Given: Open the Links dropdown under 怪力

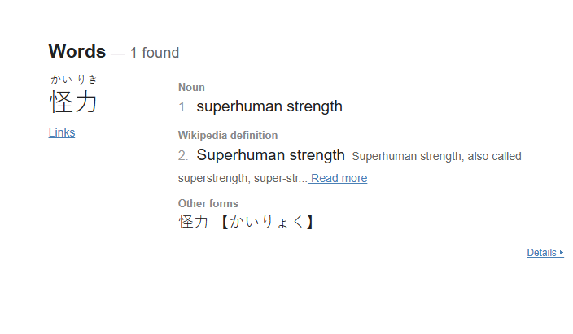Looking at the screenshot, I should (x=62, y=132).
